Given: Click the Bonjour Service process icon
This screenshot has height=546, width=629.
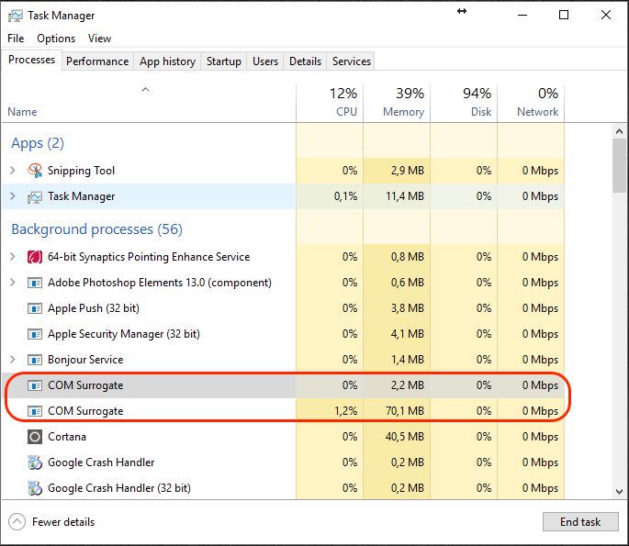Looking at the screenshot, I should pos(35,360).
